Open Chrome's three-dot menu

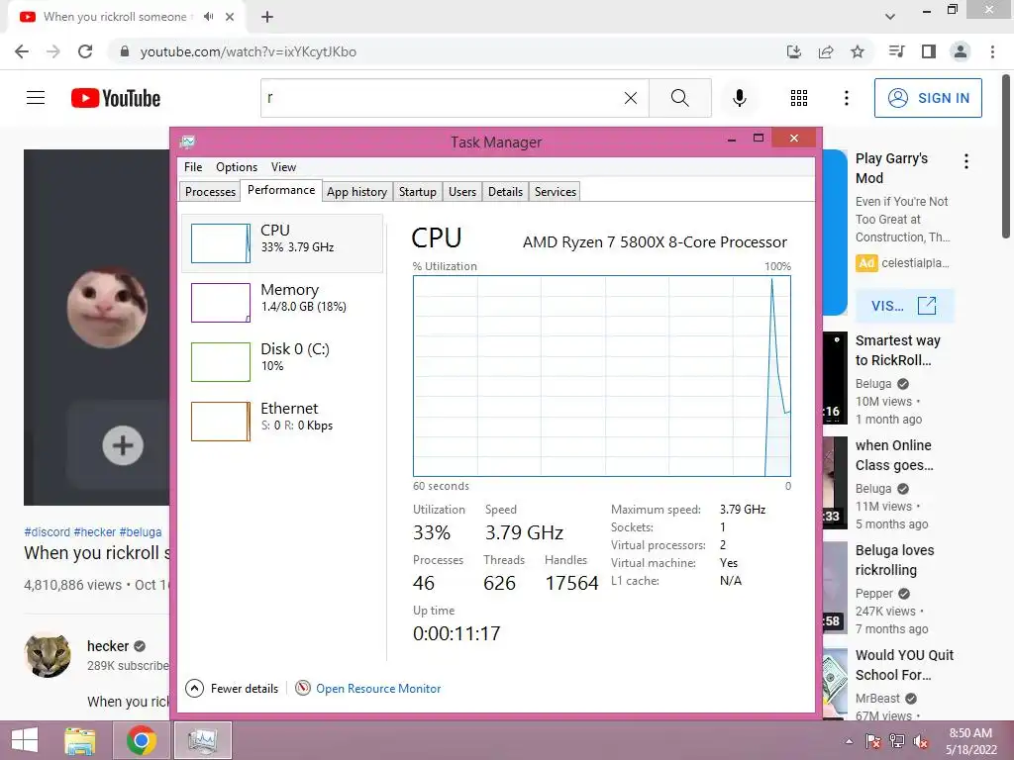992,51
